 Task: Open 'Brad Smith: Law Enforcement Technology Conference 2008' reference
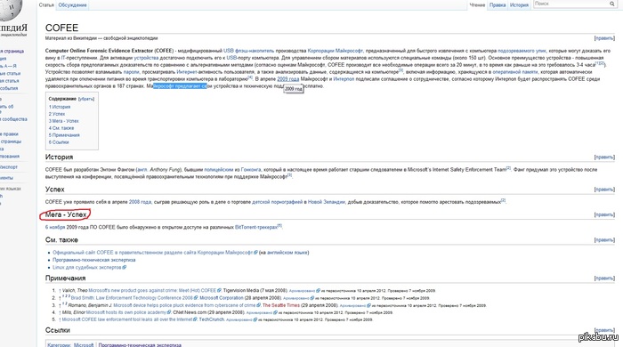[132, 298]
